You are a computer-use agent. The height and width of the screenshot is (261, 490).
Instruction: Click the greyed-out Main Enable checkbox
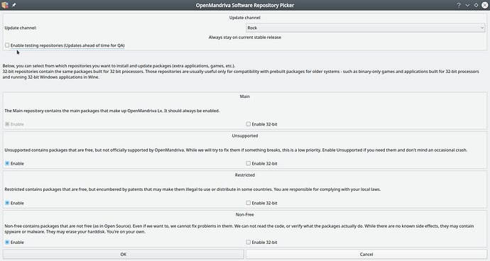[7, 124]
